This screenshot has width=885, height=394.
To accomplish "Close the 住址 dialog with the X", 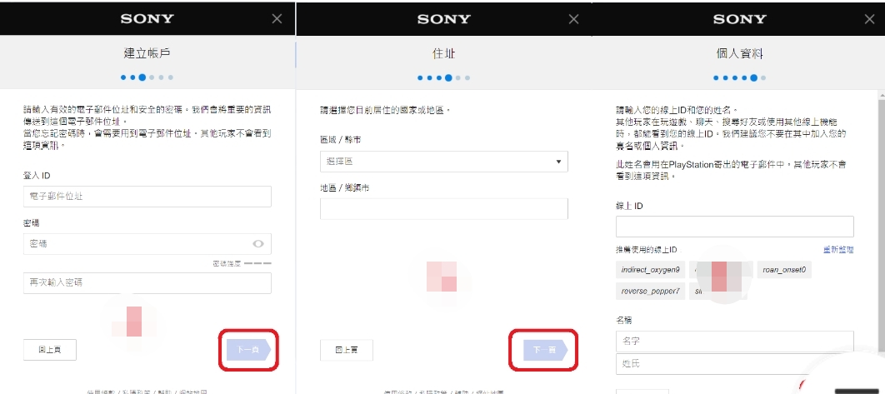I will tap(573, 18).
